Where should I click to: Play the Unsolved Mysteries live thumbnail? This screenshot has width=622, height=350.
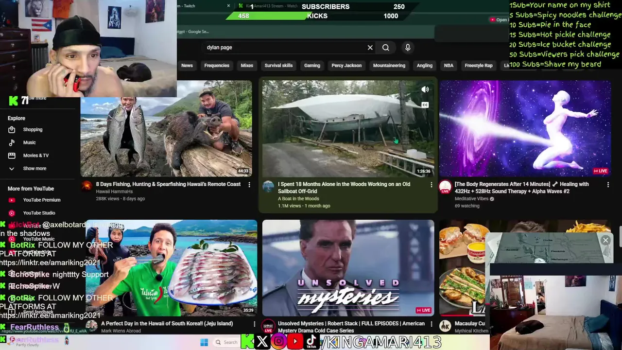pyautogui.click(x=348, y=268)
